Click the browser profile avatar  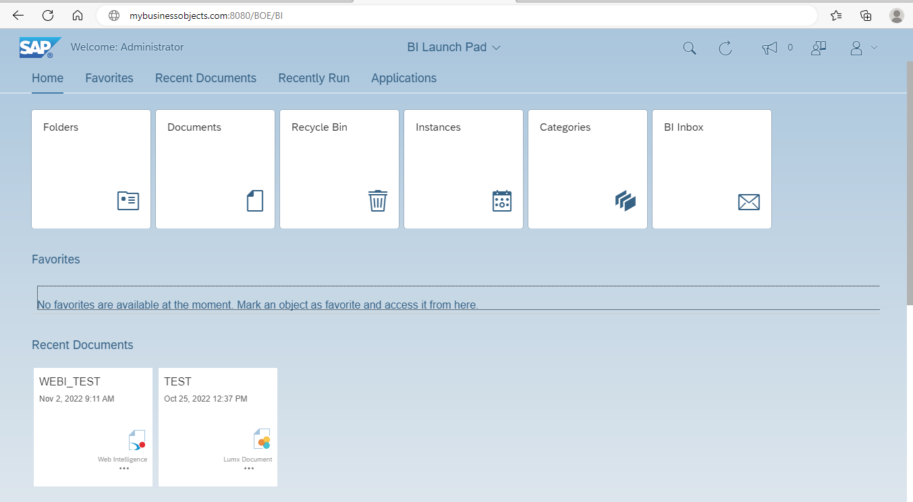click(x=896, y=15)
